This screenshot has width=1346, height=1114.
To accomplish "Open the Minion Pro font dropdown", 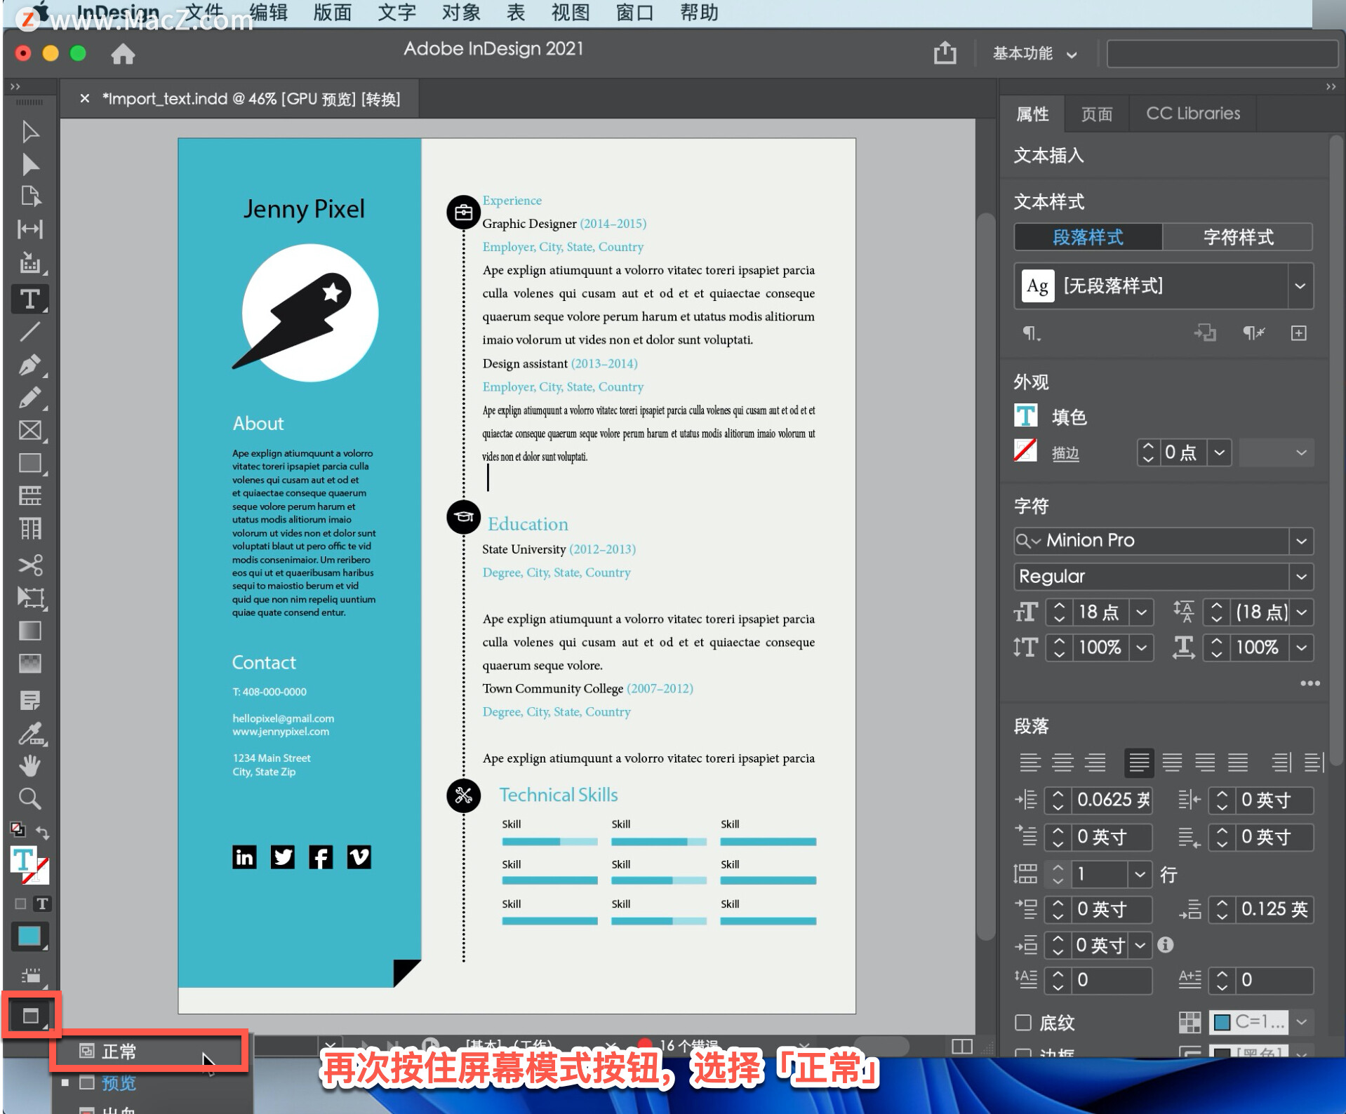I will 1300,541.
